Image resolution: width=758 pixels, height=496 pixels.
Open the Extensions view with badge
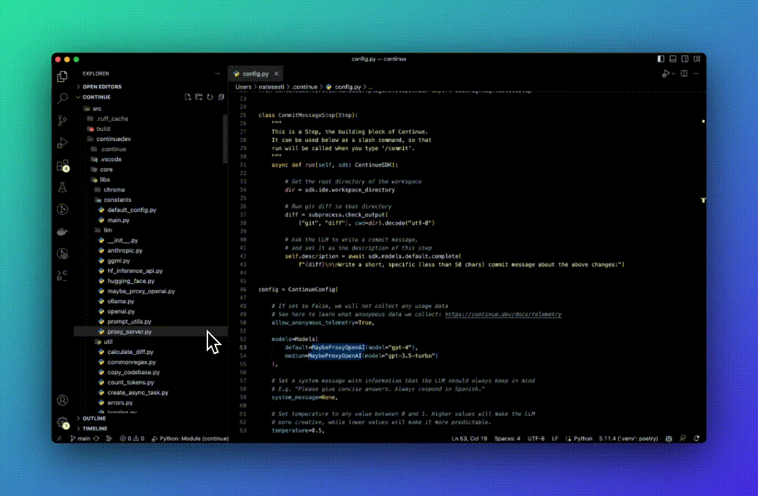[x=63, y=165]
